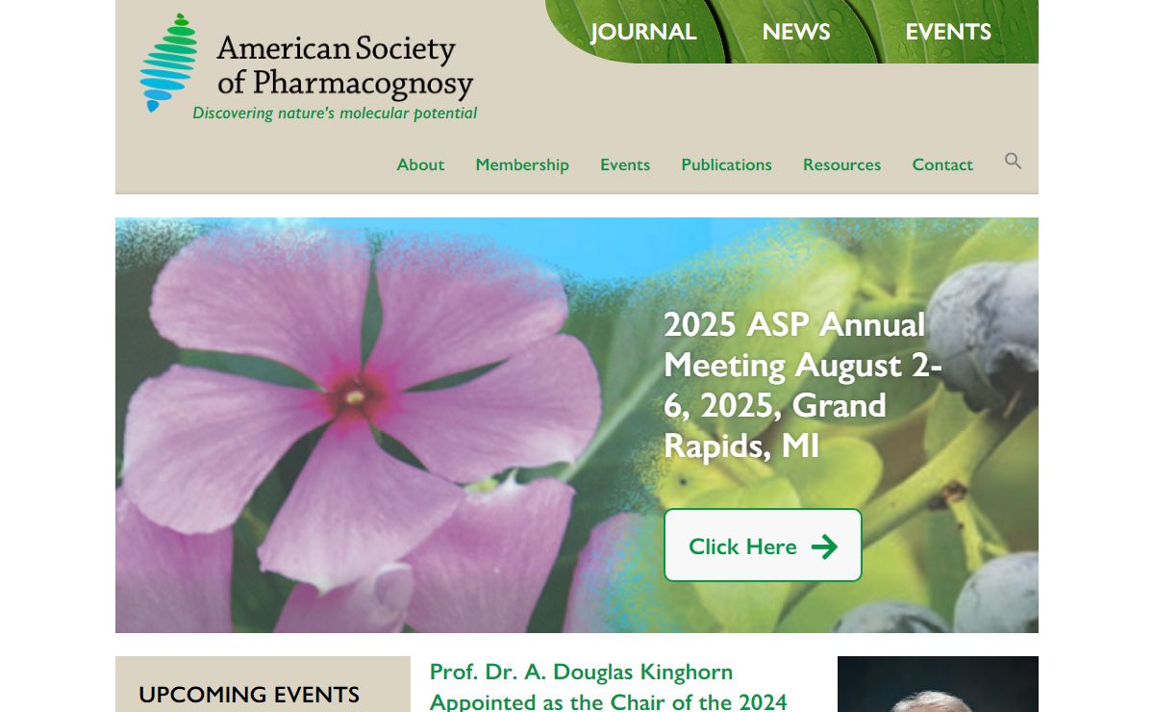The width and height of the screenshot is (1154, 712).
Task: Open the Membership menu
Action: pos(522,165)
